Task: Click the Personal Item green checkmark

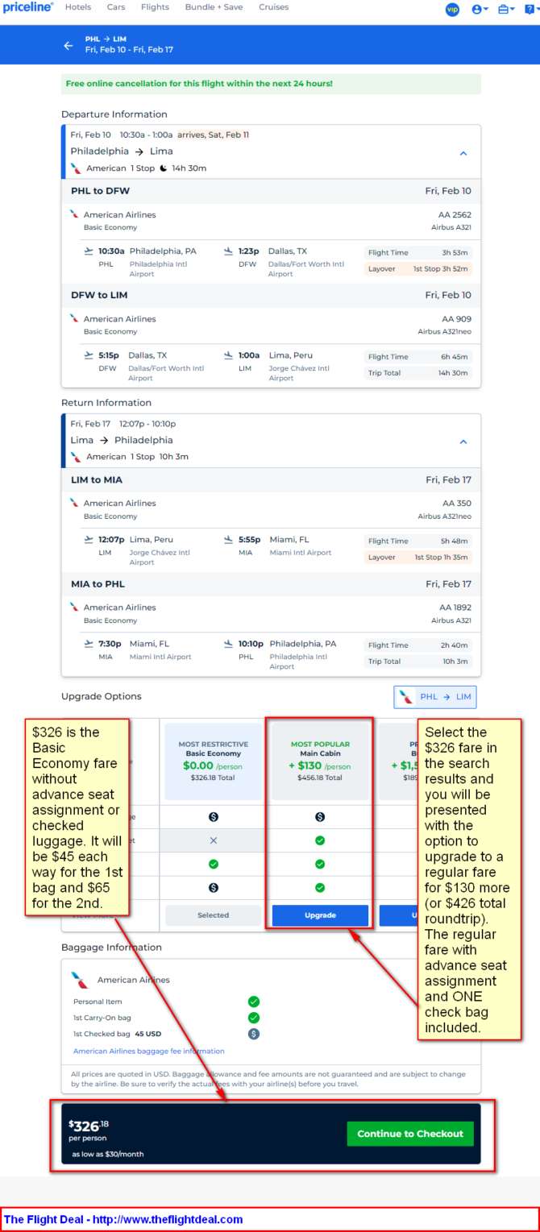Action: (254, 1002)
